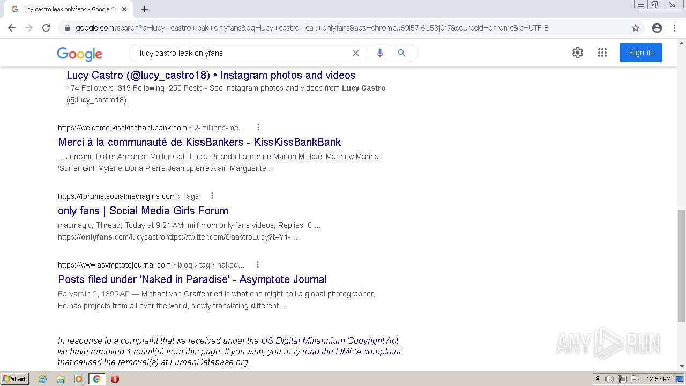This screenshot has width=686, height=386.
Task: Open Posts filed under 'Naked in Paradise' link
Action: point(192,279)
